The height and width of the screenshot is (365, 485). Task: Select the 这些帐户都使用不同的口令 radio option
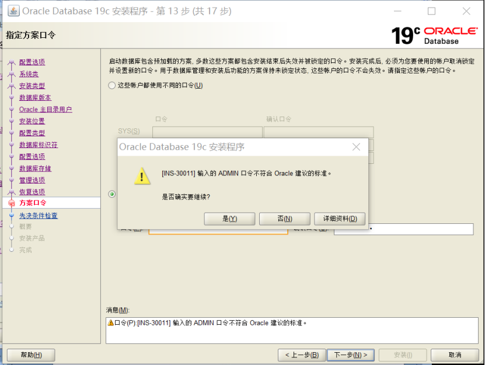click(x=111, y=86)
